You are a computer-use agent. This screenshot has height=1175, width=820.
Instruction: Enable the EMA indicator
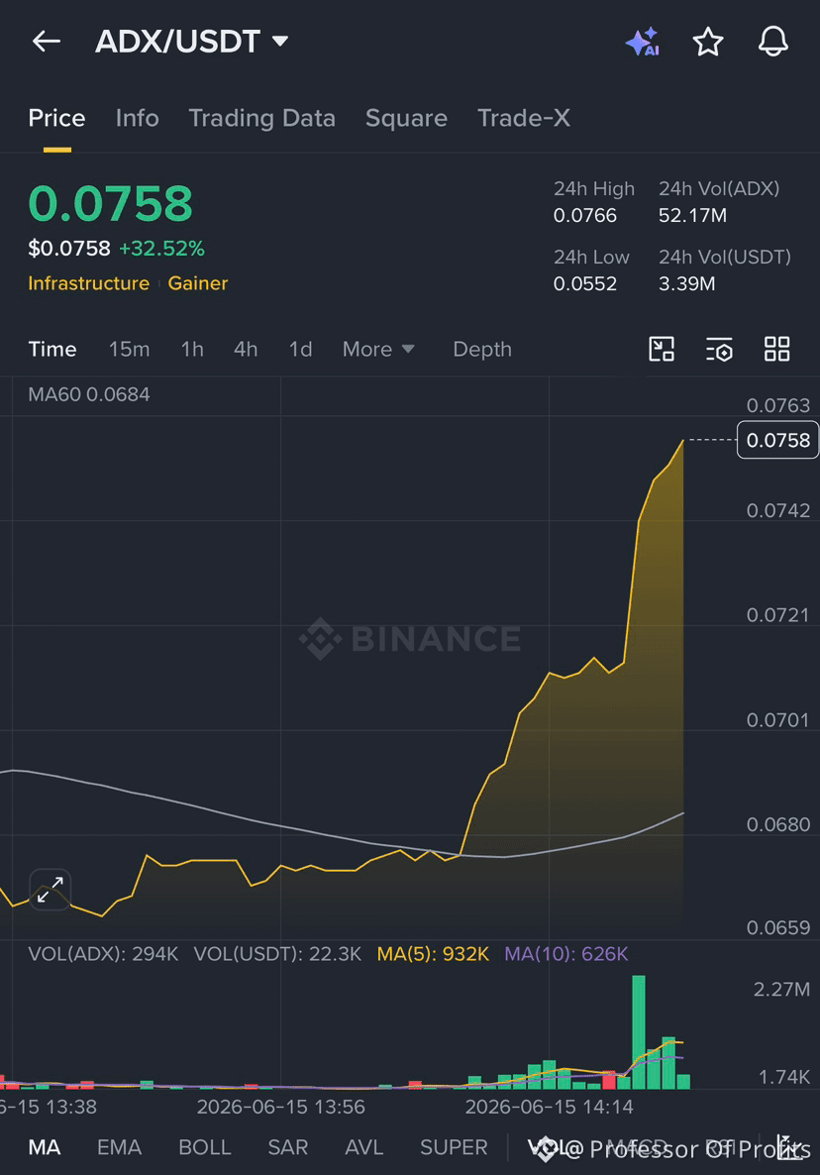coord(119,1147)
